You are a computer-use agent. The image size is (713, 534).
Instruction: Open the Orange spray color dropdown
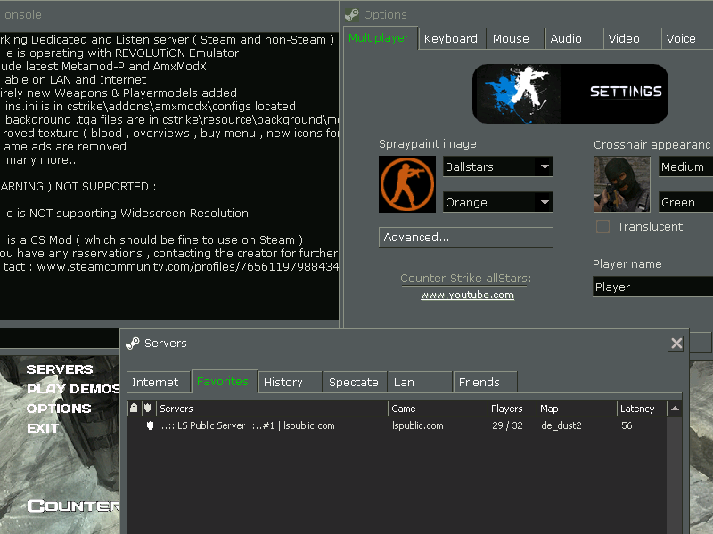(x=544, y=202)
